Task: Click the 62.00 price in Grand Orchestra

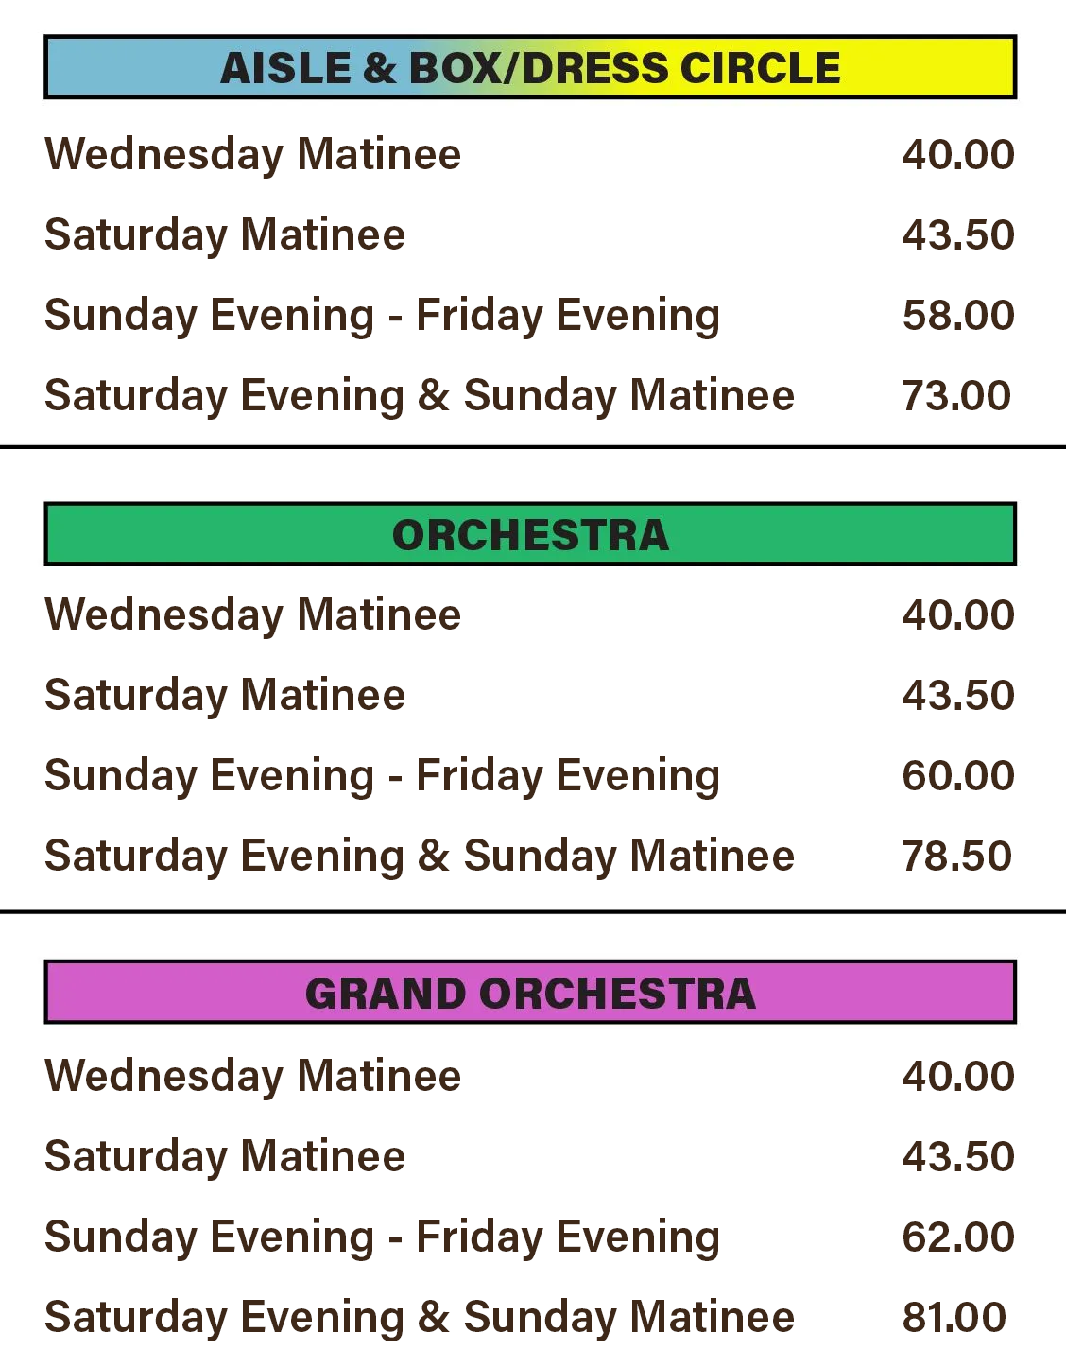Action: [x=958, y=1237]
